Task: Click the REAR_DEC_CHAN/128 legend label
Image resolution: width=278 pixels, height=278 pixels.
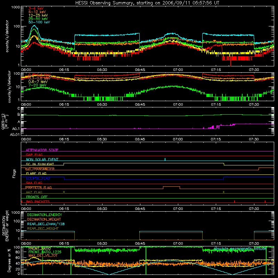Action: (x=46, y=224)
